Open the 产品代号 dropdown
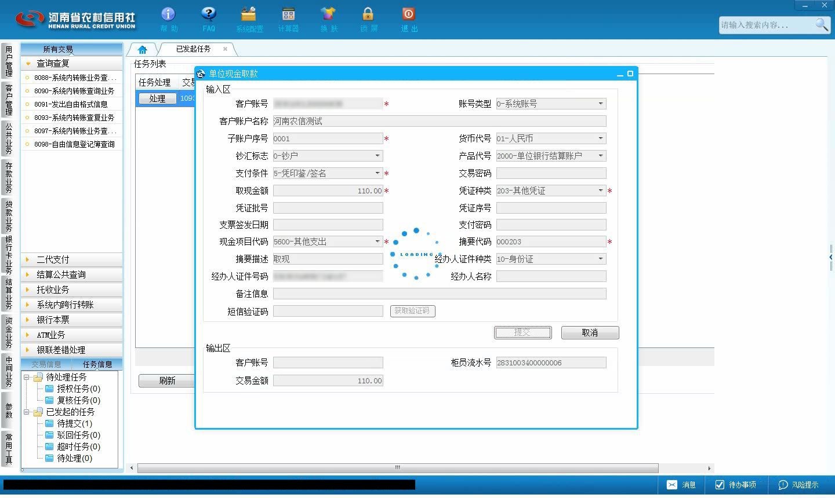The image size is (835, 498). [x=601, y=156]
